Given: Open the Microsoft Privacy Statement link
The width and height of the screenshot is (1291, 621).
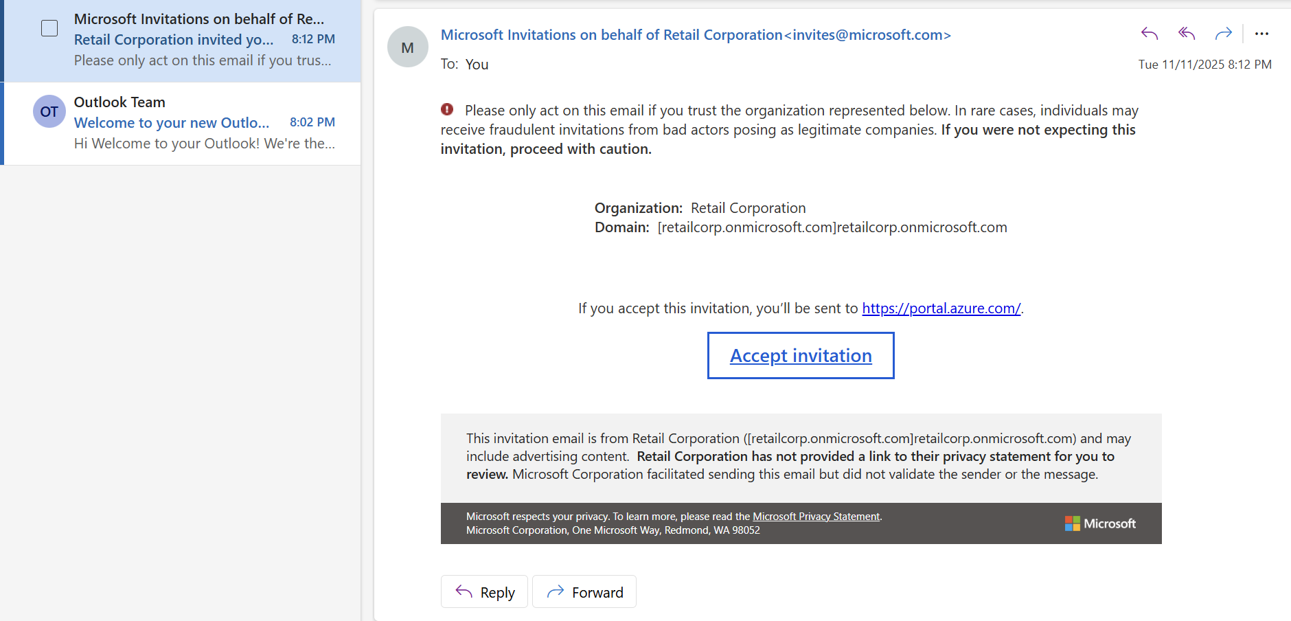Looking at the screenshot, I should [816, 517].
